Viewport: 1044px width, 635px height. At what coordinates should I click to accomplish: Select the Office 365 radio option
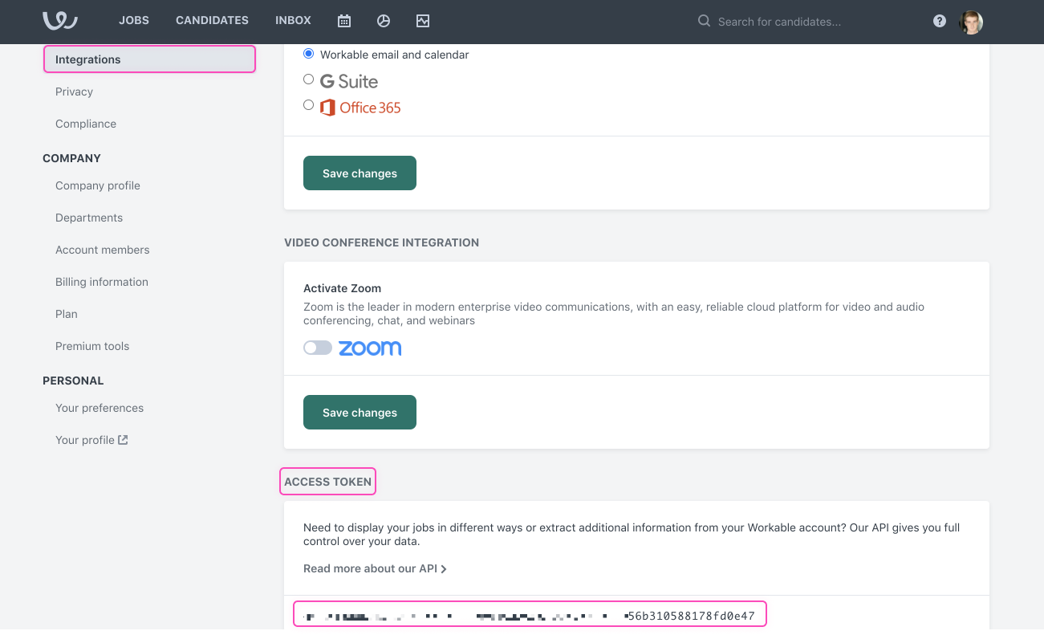point(308,104)
